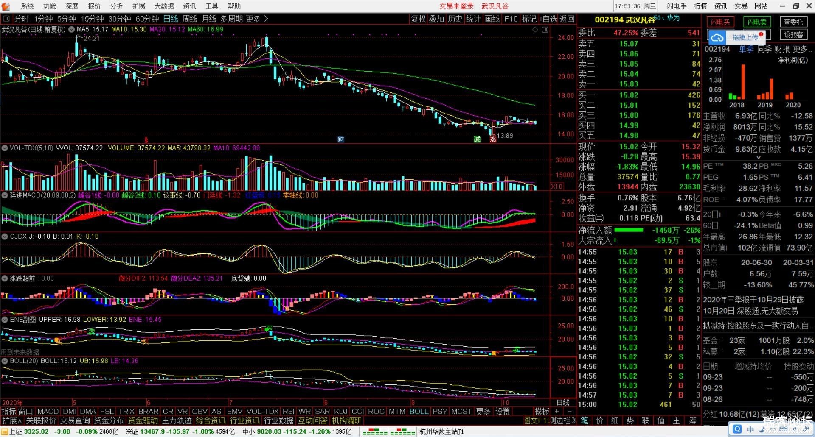Click the diamond icon atop main chart
815x437 pixels.
(535, 30)
